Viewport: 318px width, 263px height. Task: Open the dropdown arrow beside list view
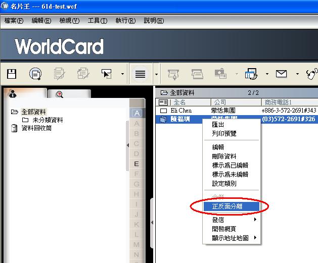pyautogui.click(x=156, y=74)
